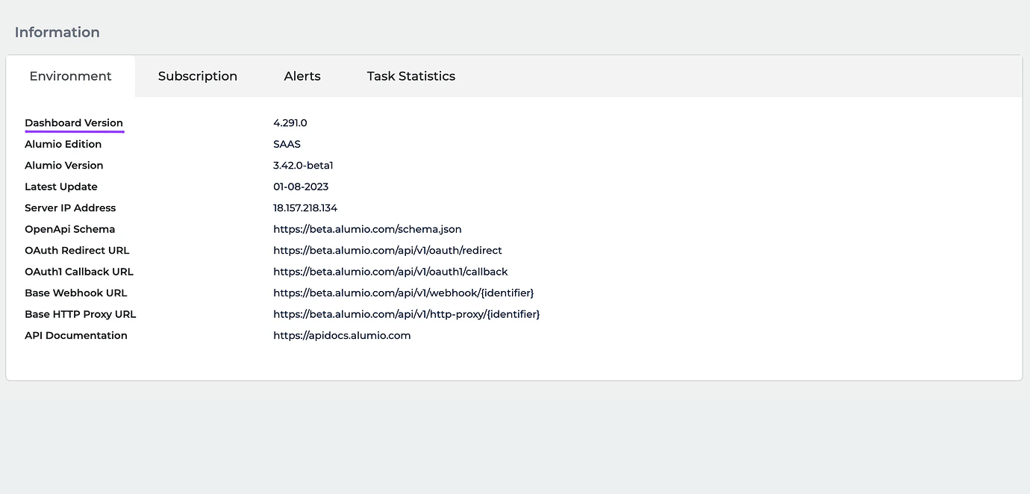Click the OAuth Redirect URL label
This screenshot has height=494, width=1030.
pyautogui.click(x=78, y=251)
